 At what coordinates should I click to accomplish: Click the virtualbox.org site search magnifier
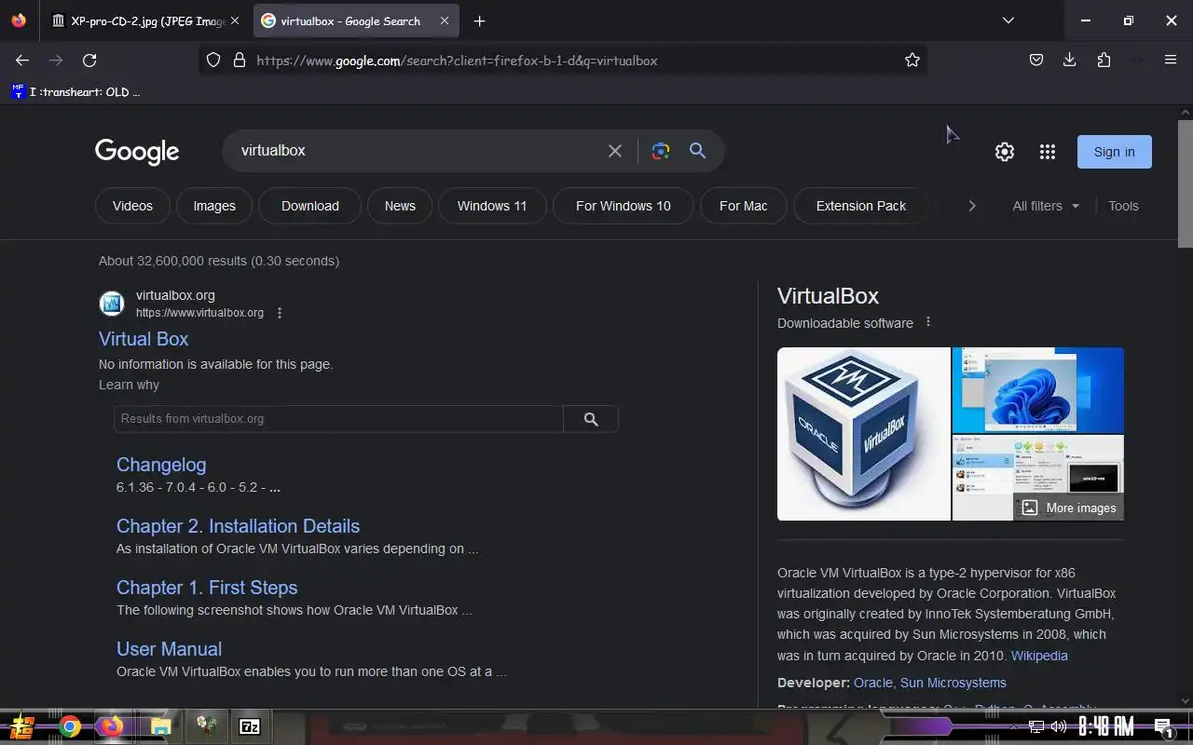(x=591, y=419)
